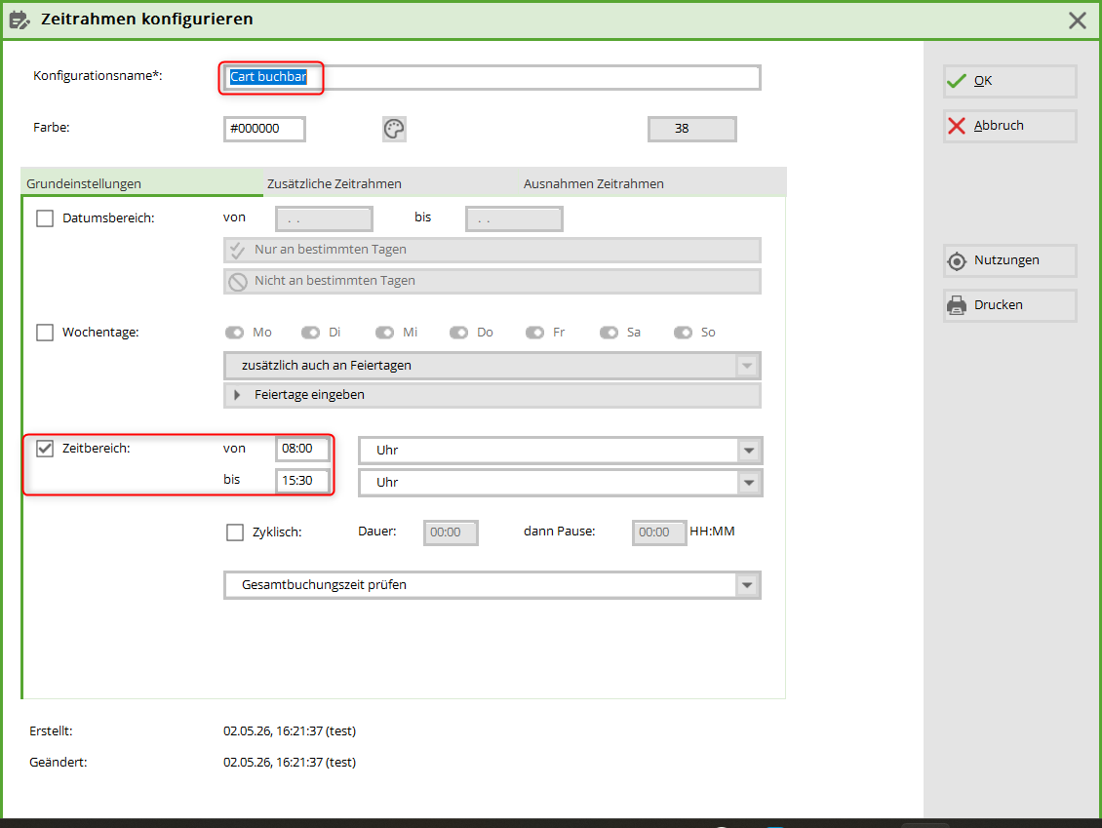Click the green checkmark OK icon
The height and width of the screenshot is (828, 1102).
tap(957, 81)
